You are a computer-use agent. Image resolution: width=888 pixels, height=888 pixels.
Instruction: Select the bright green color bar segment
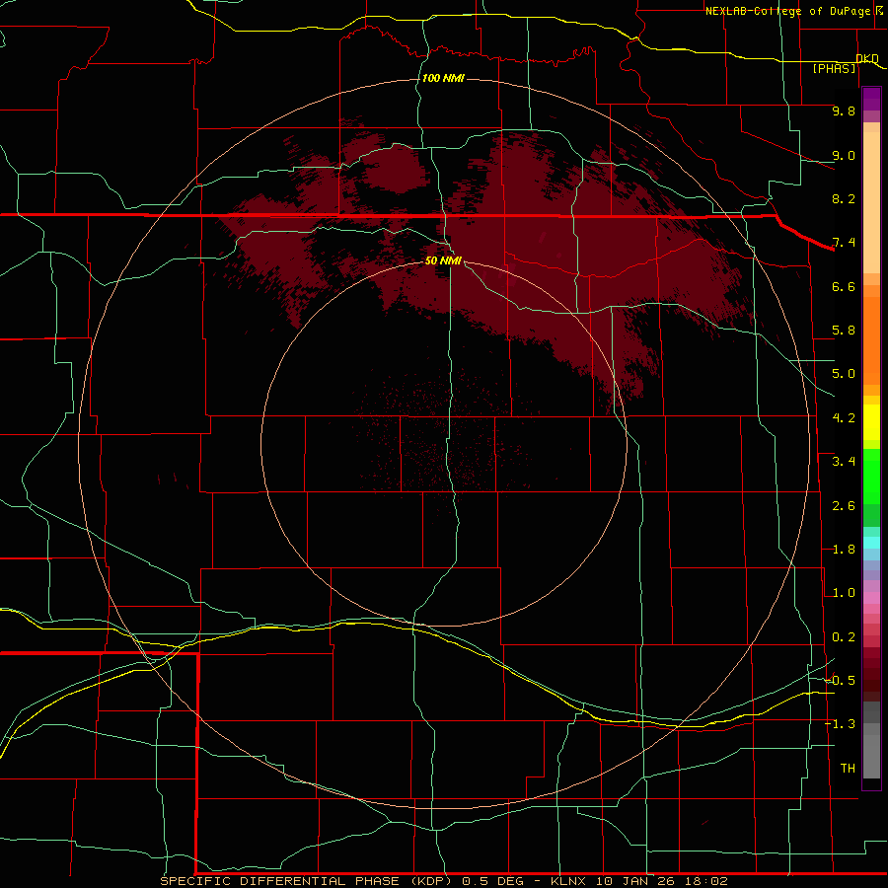[871, 476]
